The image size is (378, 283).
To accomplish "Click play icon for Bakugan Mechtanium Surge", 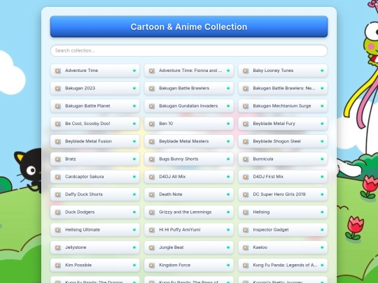I will point(246,106).
